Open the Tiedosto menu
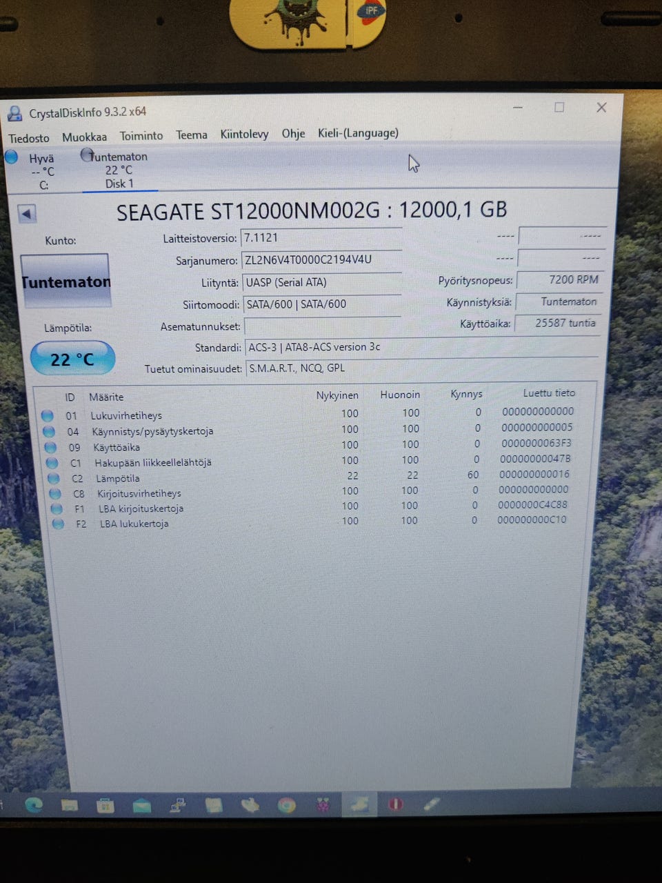This screenshot has height=883, width=662. [29, 138]
